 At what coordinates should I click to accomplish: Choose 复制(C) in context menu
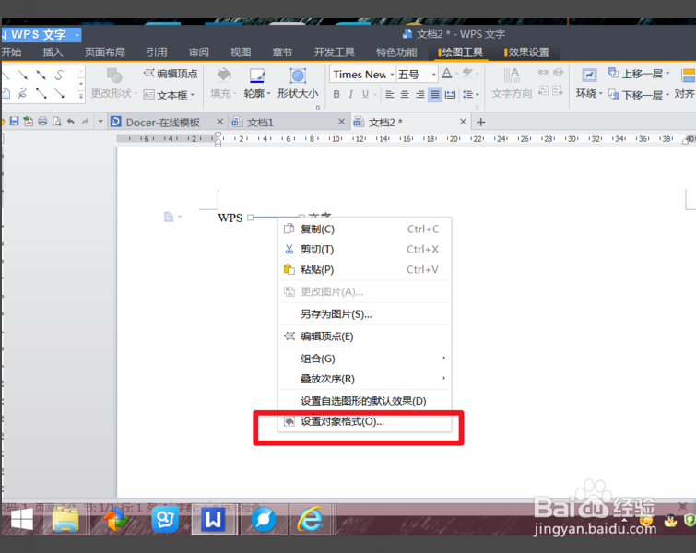[x=364, y=229]
